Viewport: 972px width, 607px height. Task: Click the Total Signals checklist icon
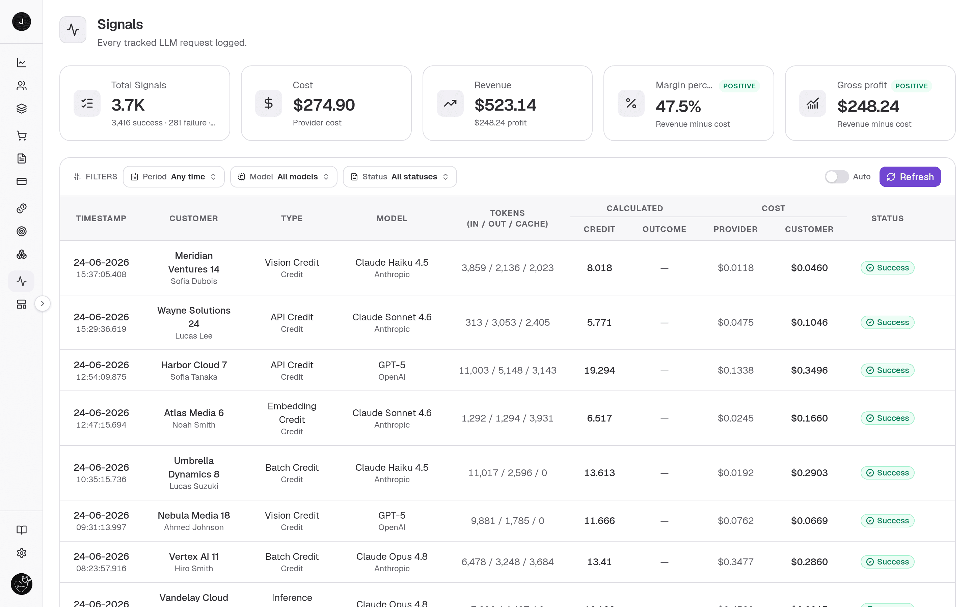coord(87,103)
